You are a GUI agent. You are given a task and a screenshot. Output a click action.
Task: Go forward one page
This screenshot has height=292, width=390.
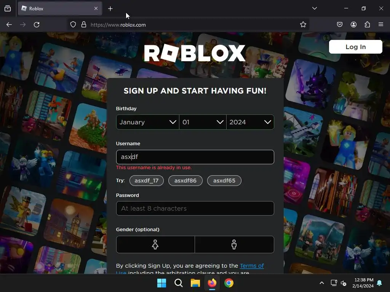[x=23, y=25]
